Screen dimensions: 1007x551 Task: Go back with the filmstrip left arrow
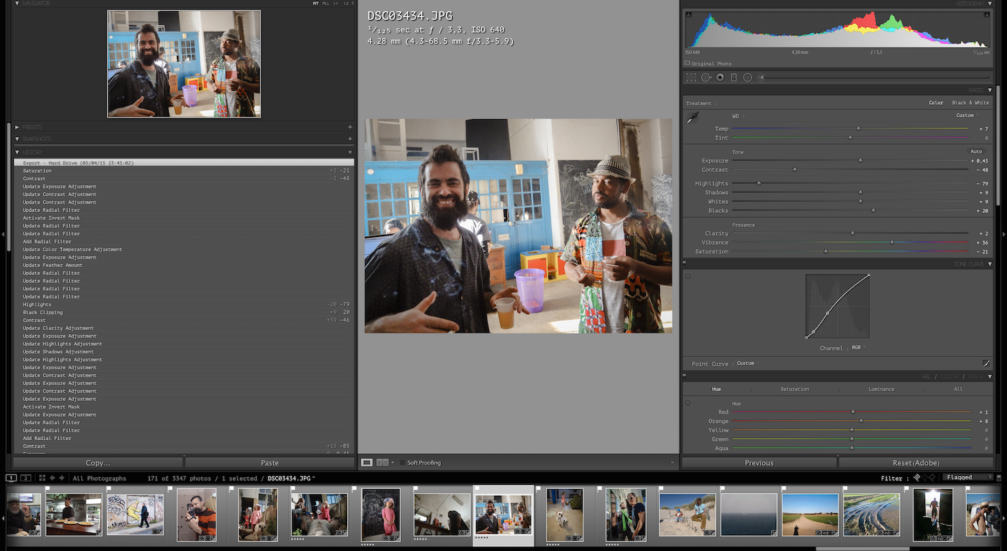point(52,478)
